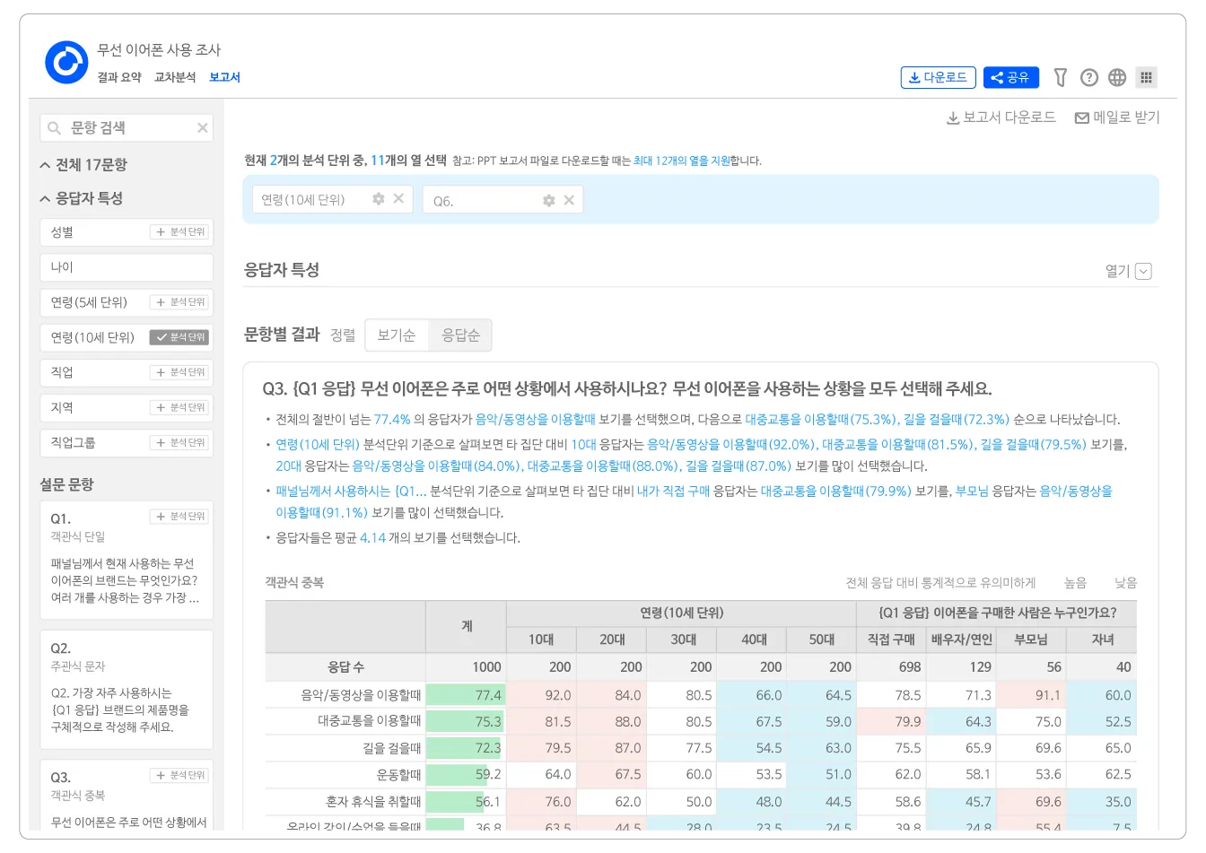Focus the 문항 검색 input field
1206x853 pixels.
[x=127, y=127]
